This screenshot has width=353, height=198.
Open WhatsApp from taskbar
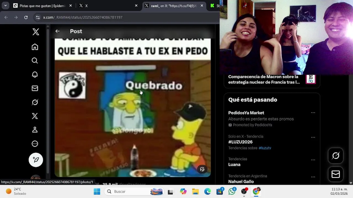coord(232,192)
